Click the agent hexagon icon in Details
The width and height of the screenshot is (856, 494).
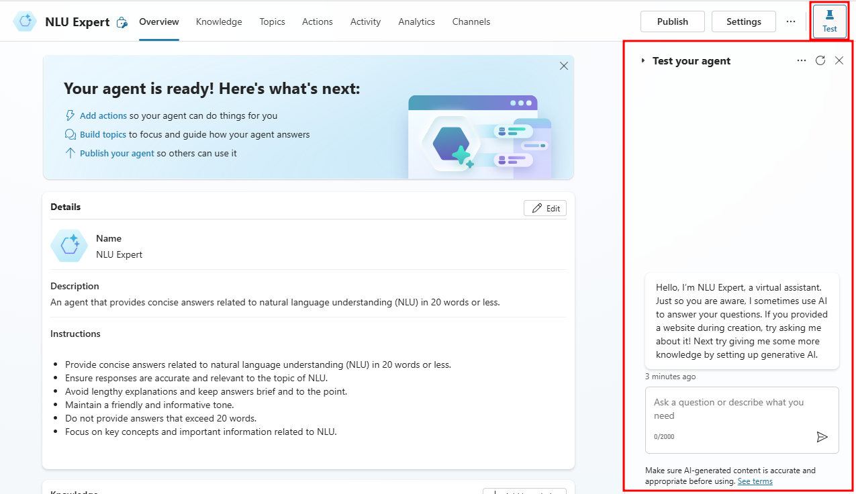click(x=69, y=246)
